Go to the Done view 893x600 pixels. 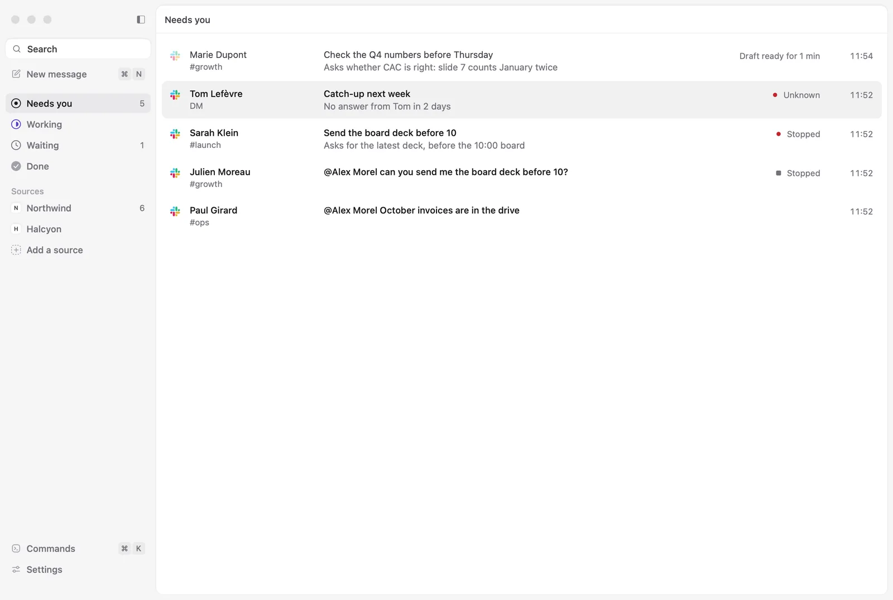78,166
